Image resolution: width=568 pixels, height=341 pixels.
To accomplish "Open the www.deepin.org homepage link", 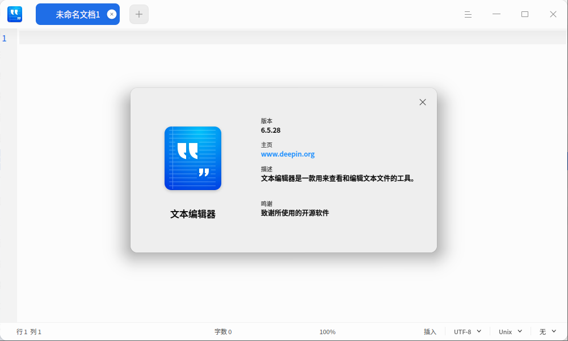I will click(288, 154).
